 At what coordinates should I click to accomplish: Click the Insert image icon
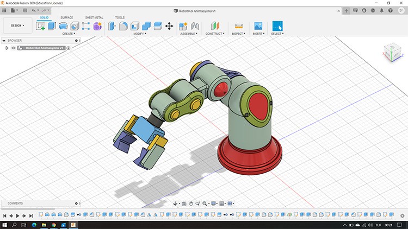[258, 26]
